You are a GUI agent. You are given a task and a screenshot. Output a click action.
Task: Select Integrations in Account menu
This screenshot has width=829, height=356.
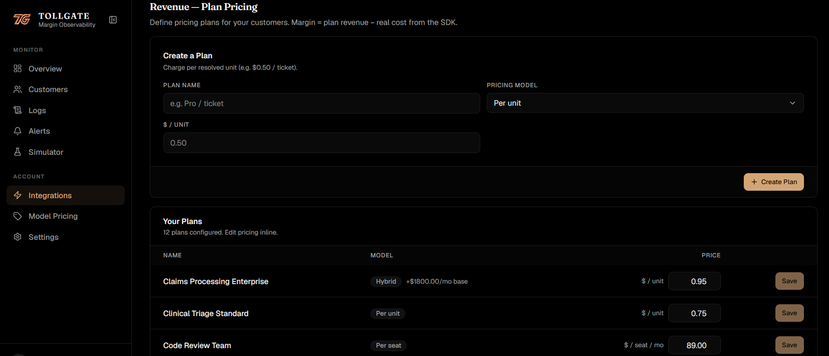(x=65, y=195)
